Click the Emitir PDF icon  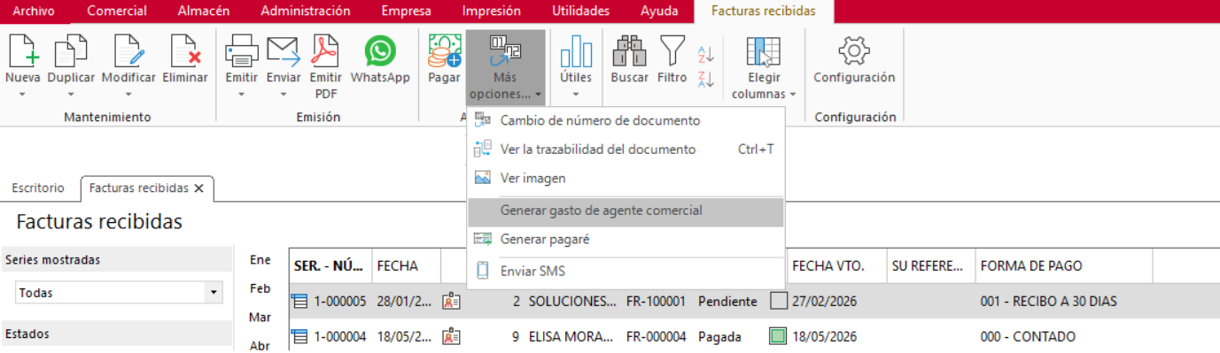click(x=326, y=50)
